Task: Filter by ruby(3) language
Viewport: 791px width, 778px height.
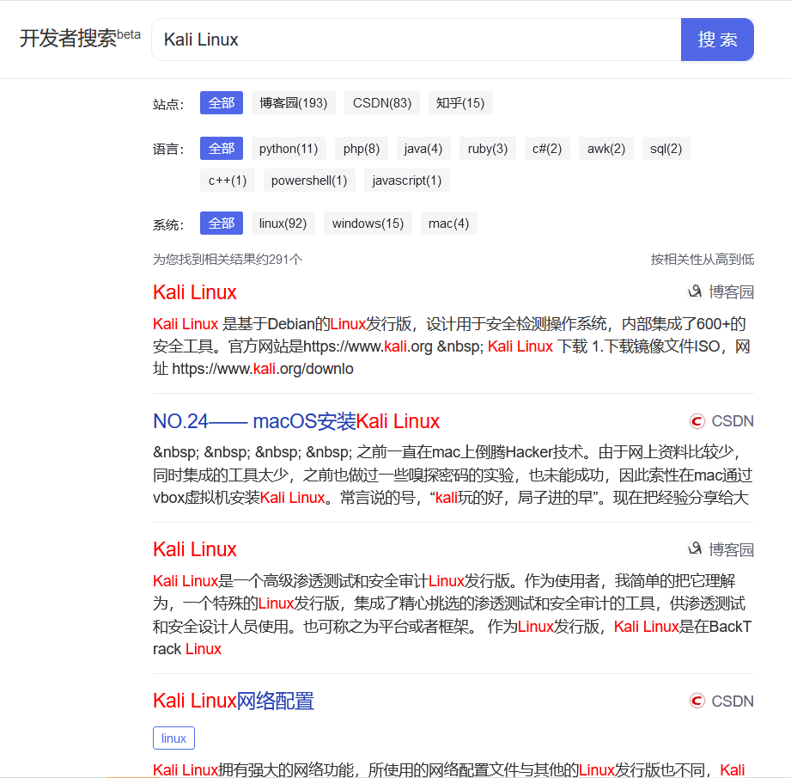Action: pyautogui.click(x=487, y=149)
